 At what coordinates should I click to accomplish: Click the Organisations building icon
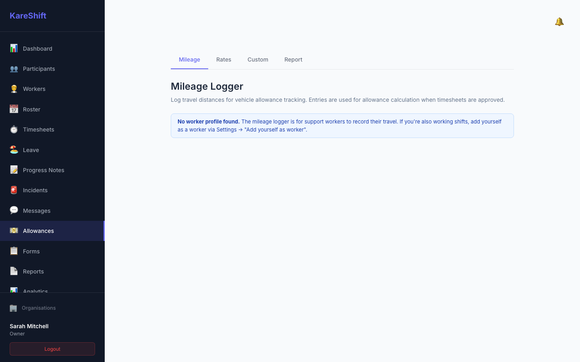(x=13, y=308)
